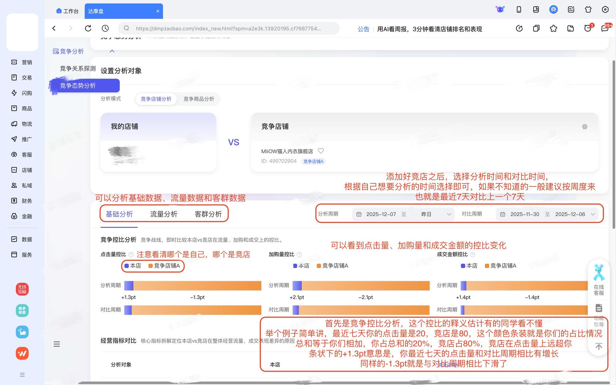
Task: Select 竞争店铺分析 analysis mode
Action: point(156,99)
